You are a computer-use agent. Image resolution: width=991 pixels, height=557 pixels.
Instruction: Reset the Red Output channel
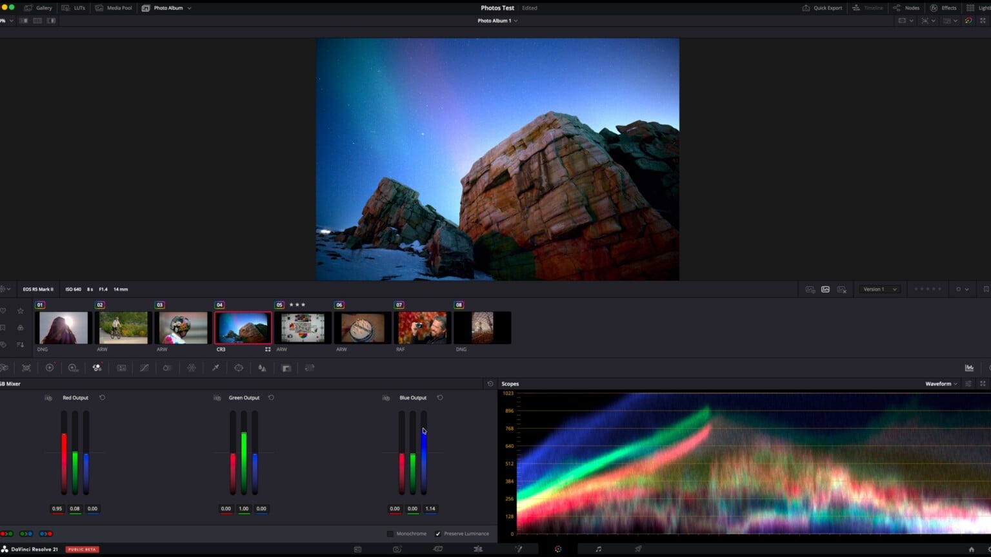pos(102,398)
